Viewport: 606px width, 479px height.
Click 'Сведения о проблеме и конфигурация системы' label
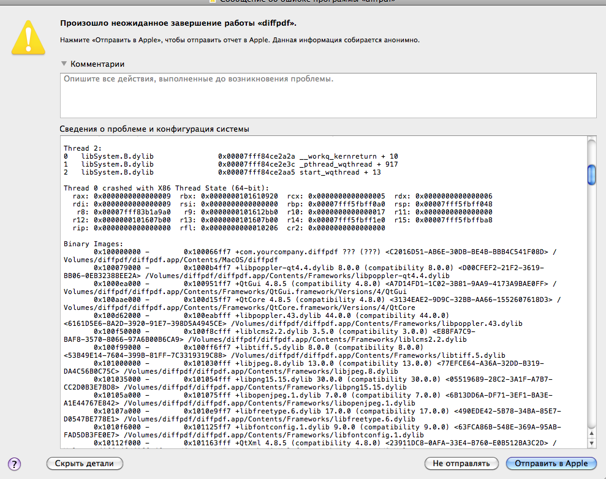click(154, 129)
